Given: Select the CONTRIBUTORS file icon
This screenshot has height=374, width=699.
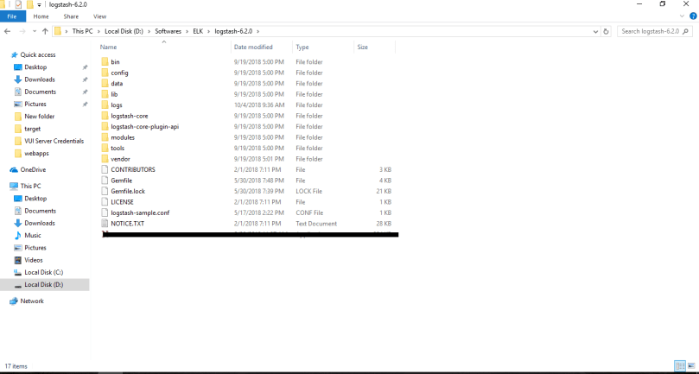Looking at the screenshot, I should click(105, 169).
